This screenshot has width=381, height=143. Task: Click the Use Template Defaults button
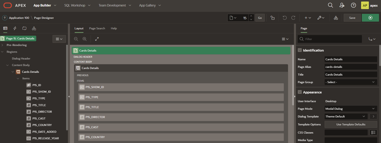click(351, 124)
